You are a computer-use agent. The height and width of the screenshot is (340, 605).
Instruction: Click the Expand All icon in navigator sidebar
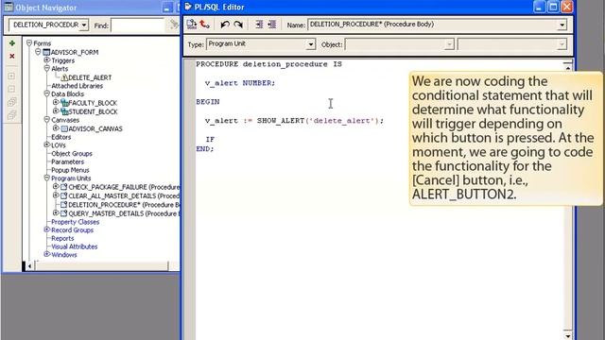click(12, 102)
